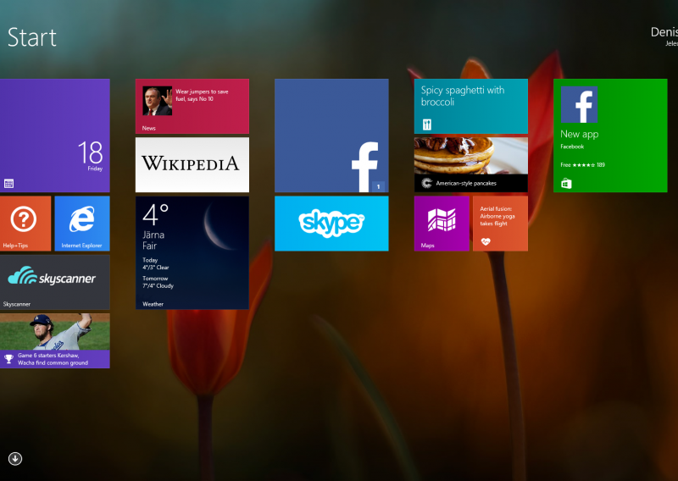Open the Maps tile

click(x=442, y=224)
